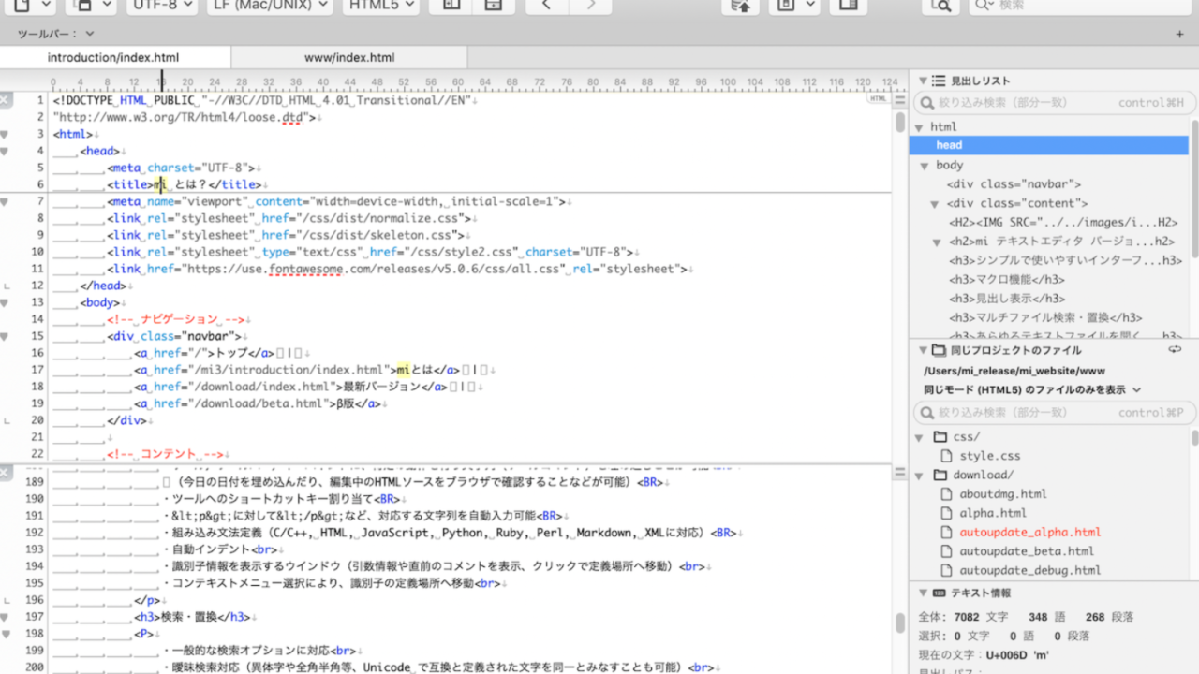Close the upper split pane with the X button
This screenshot has width=1199, height=674.
[x=6, y=99]
